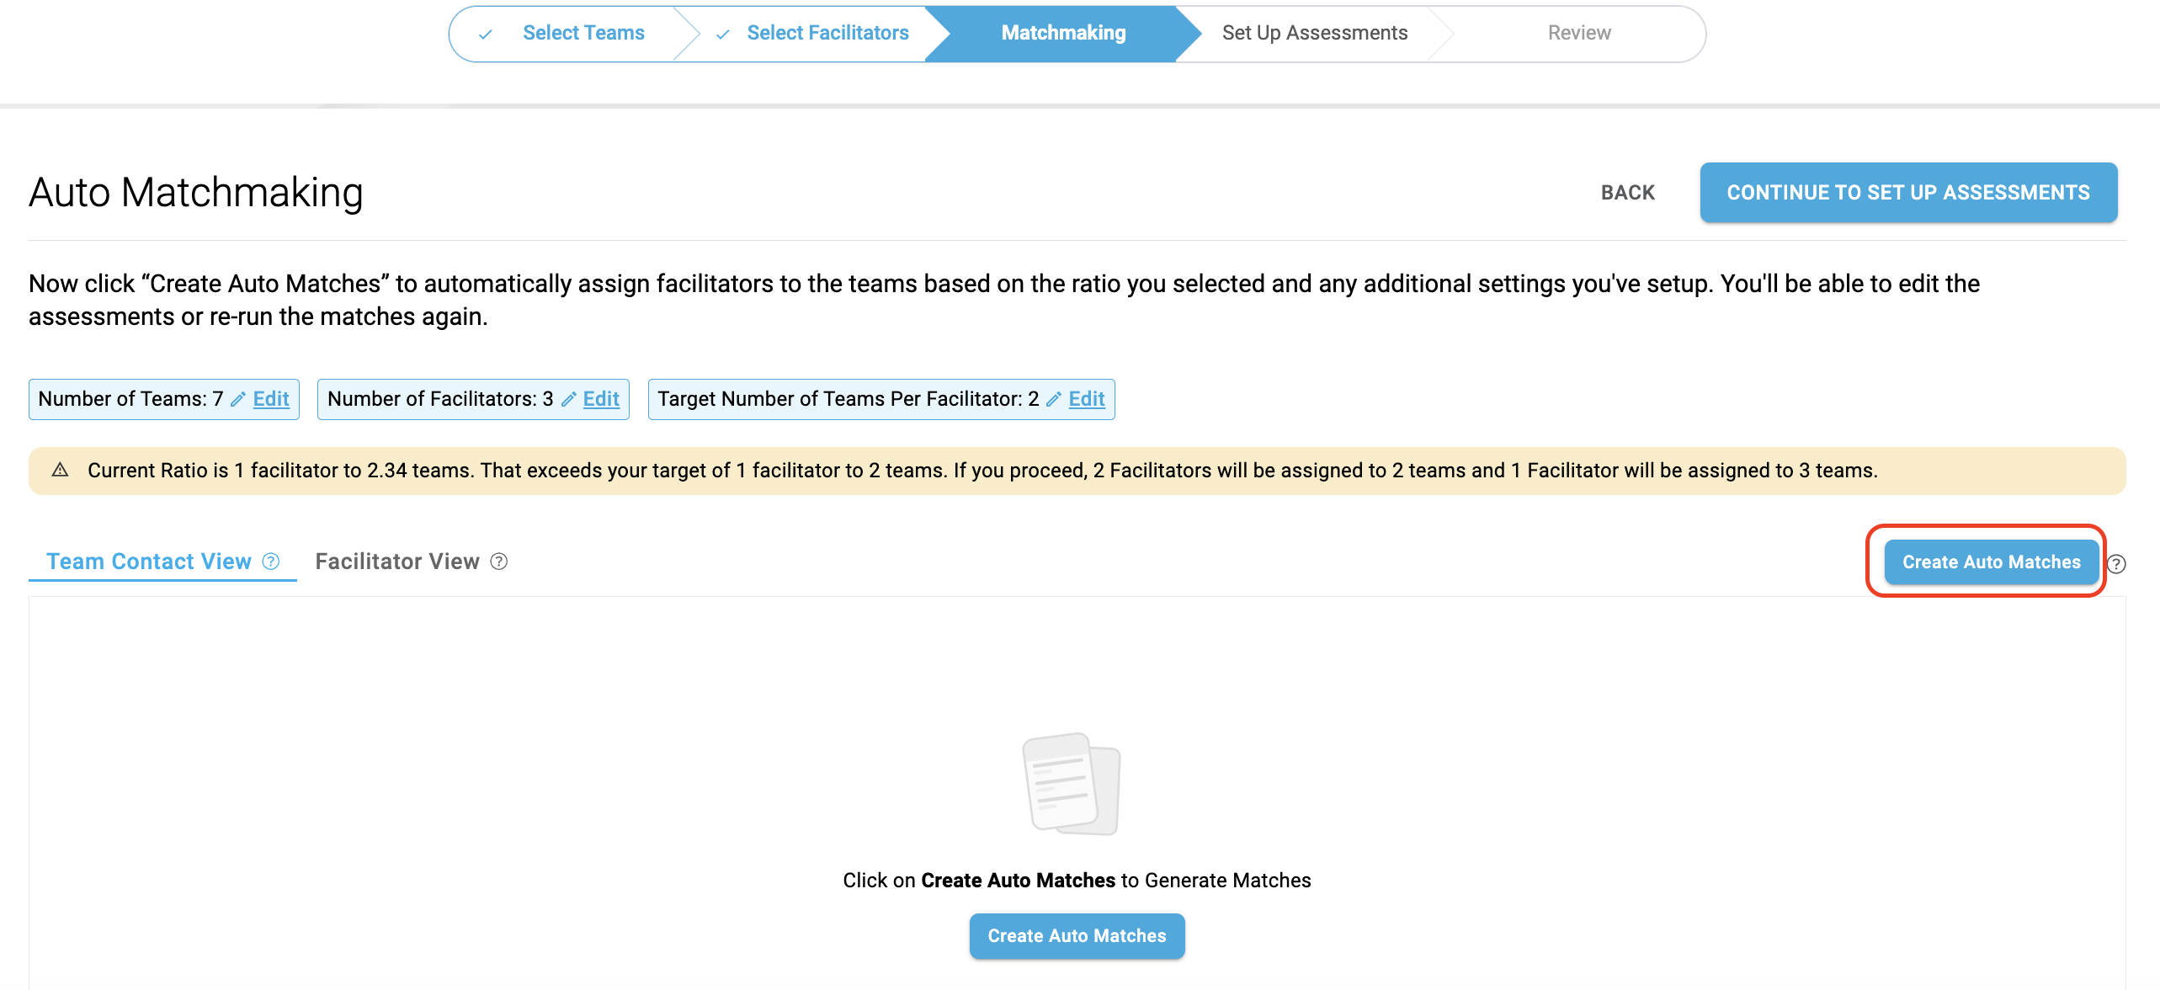
Task: Go to the Select Teams step
Action: [583, 33]
